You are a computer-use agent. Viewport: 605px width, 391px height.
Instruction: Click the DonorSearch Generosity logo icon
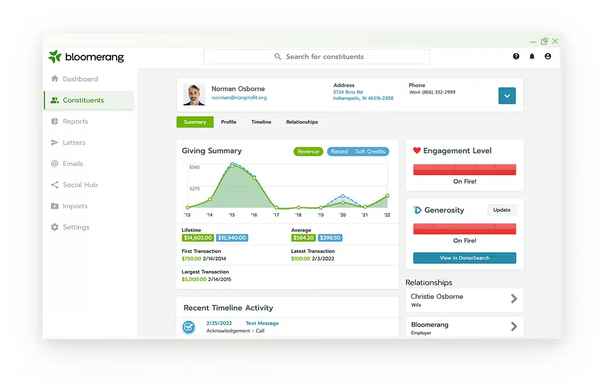point(417,210)
